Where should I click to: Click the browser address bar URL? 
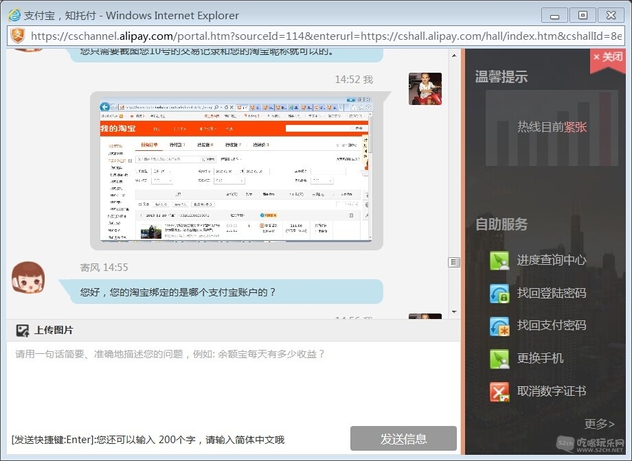point(326,36)
